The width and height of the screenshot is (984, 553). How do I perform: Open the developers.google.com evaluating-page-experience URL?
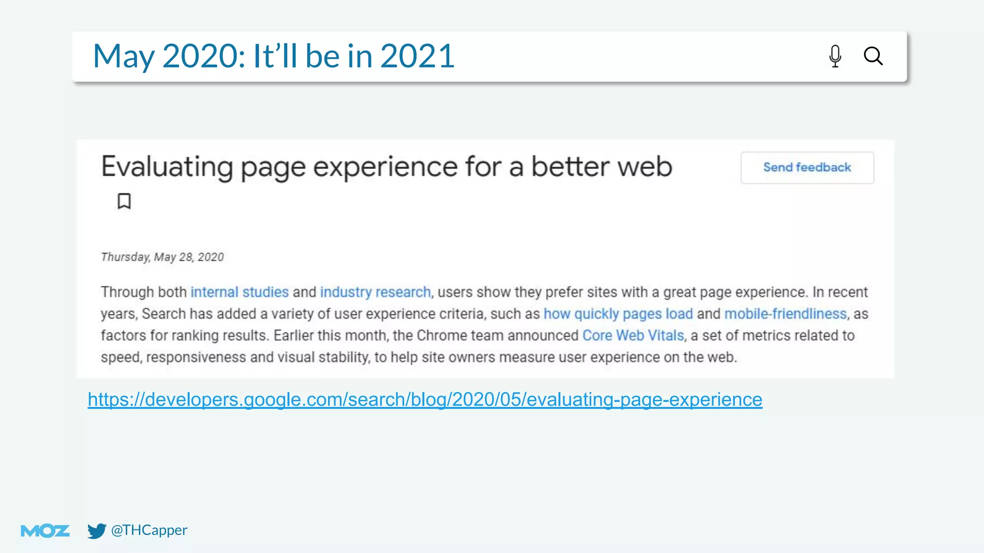(425, 399)
